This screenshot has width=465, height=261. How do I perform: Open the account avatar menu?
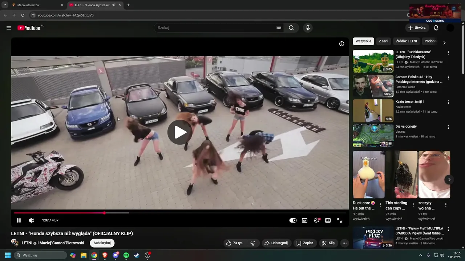(x=450, y=28)
